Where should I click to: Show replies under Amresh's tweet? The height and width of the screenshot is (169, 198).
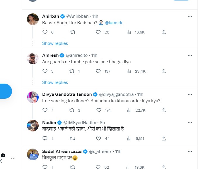[55, 82]
